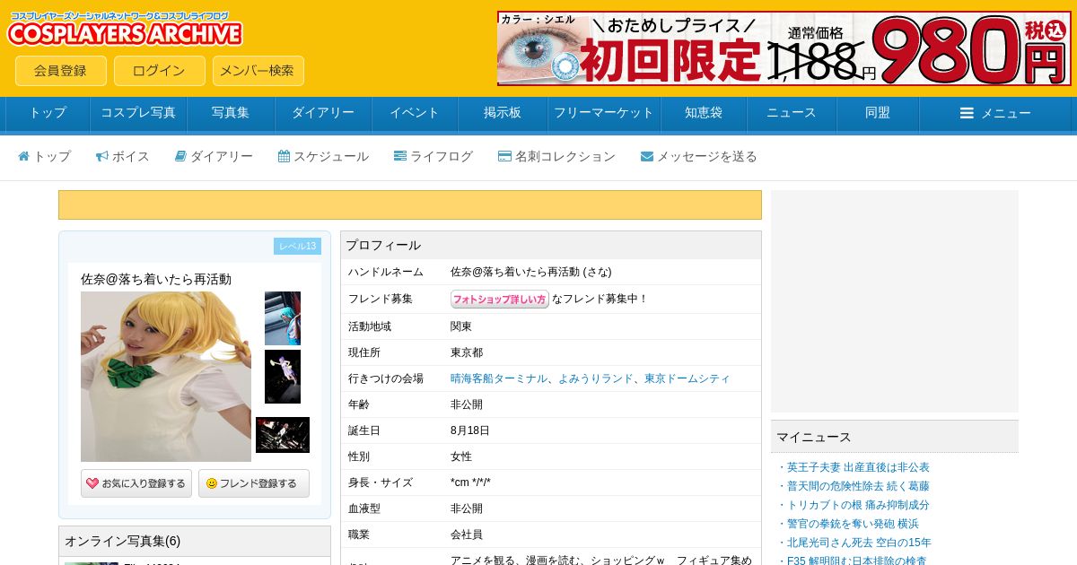The width and height of the screenshot is (1077, 565).
Task: Click the レベル13 level badge
Action: pyautogui.click(x=297, y=247)
